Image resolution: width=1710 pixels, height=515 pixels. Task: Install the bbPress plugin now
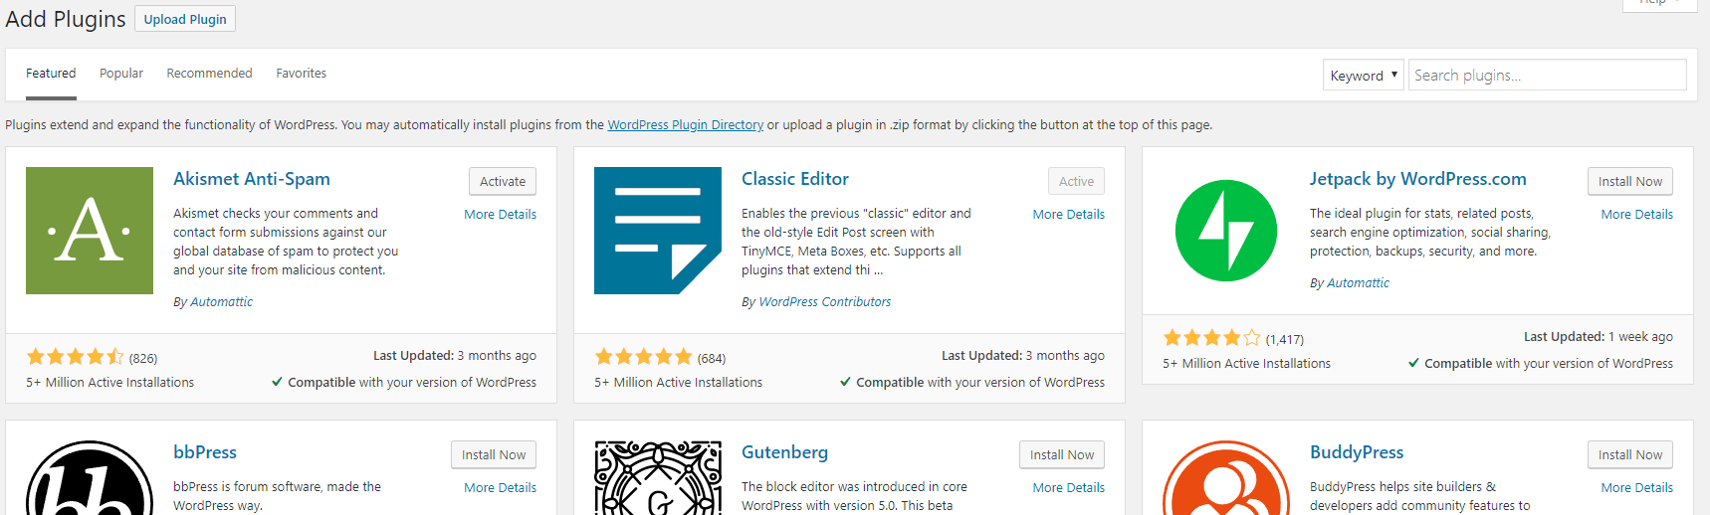coord(494,454)
